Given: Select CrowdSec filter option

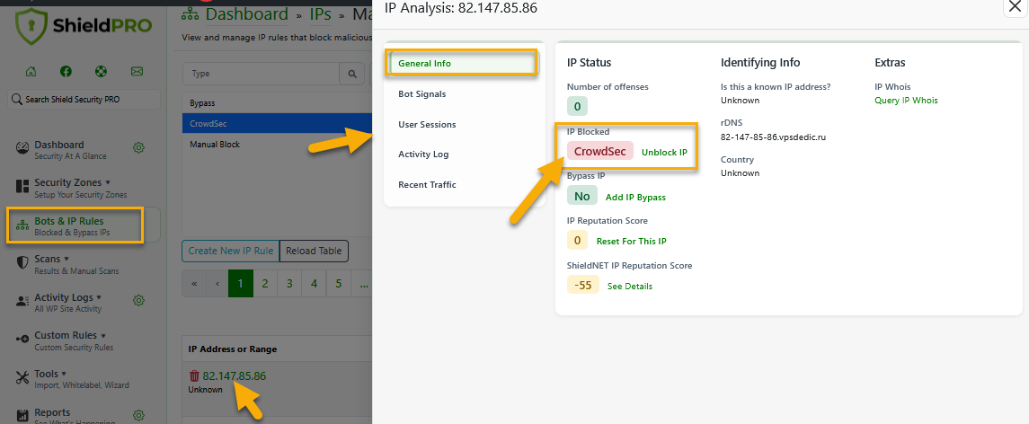Looking at the screenshot, I should click(x=277, y=123).
